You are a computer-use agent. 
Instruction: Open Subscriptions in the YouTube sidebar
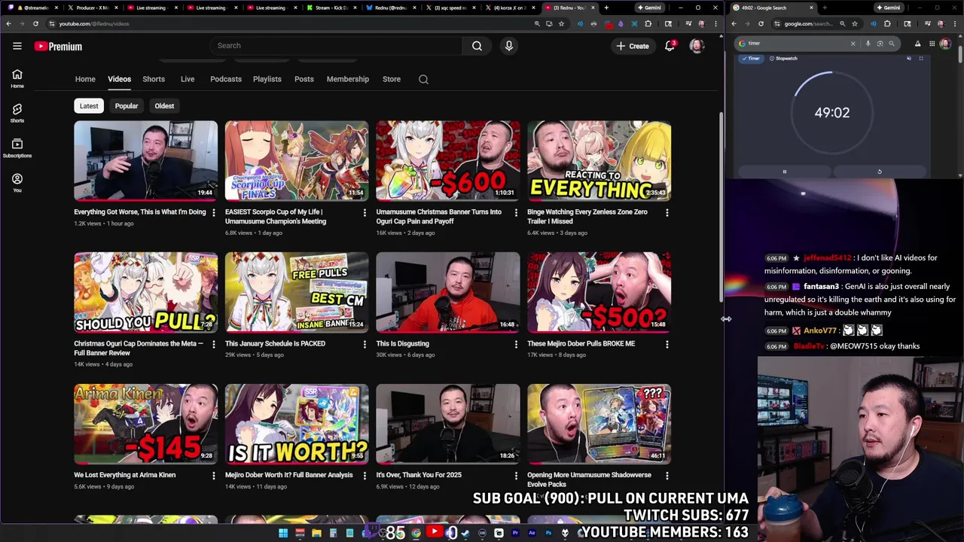(x=17, y=148)
